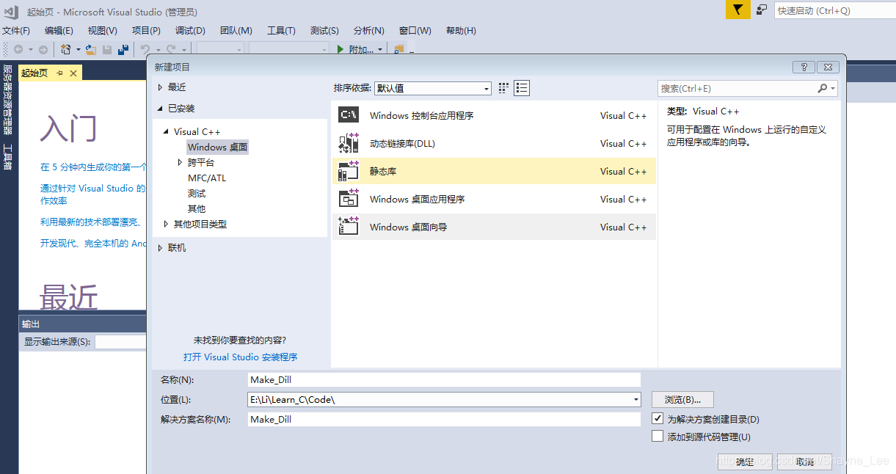Click the open file folder toolbar icon

pos(91,49)
